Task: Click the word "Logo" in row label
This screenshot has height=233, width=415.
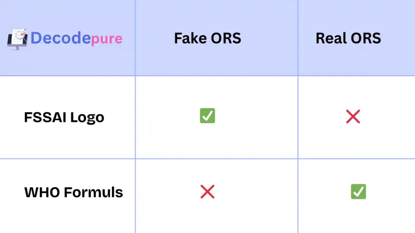Action: click(87, 118)
